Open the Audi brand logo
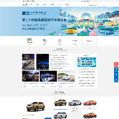This screenshot has height=119, width=119. (29, 41)
